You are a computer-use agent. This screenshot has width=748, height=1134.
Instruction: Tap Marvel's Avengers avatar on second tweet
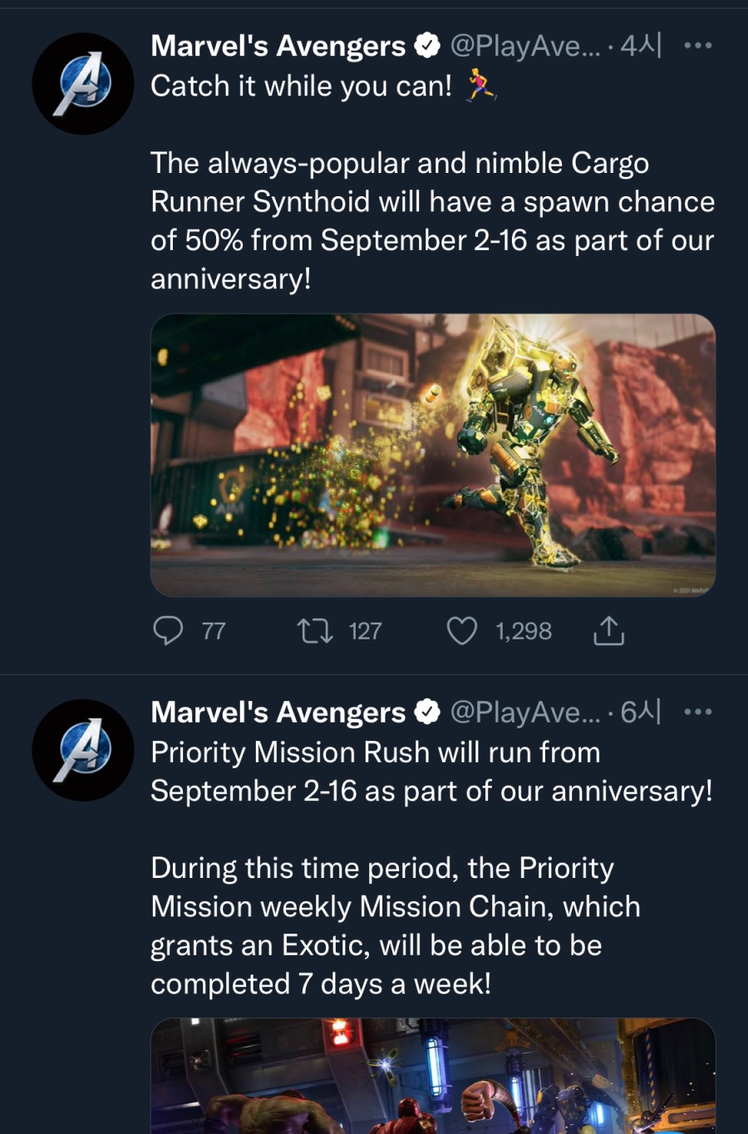(x=83, y=750)
